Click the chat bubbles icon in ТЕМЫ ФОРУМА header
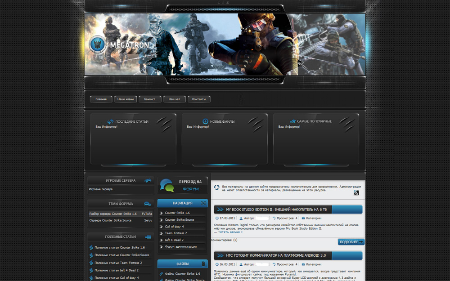 pos(148,204)
